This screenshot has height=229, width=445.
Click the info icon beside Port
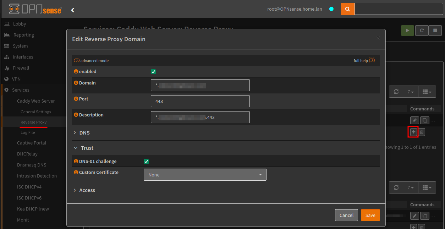(76, 99)
